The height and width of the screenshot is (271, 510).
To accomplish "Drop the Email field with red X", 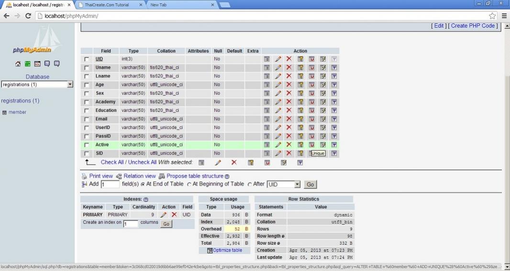I will (289, 119).
